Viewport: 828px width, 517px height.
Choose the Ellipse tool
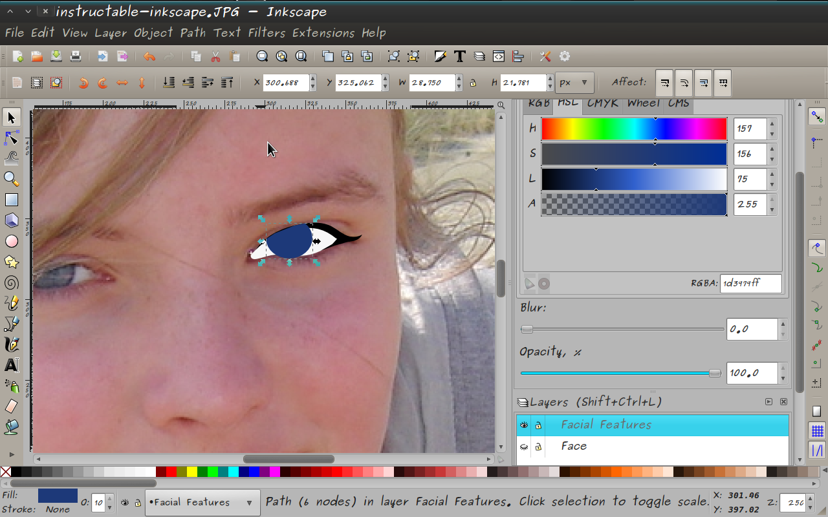(x=11, y=241)
